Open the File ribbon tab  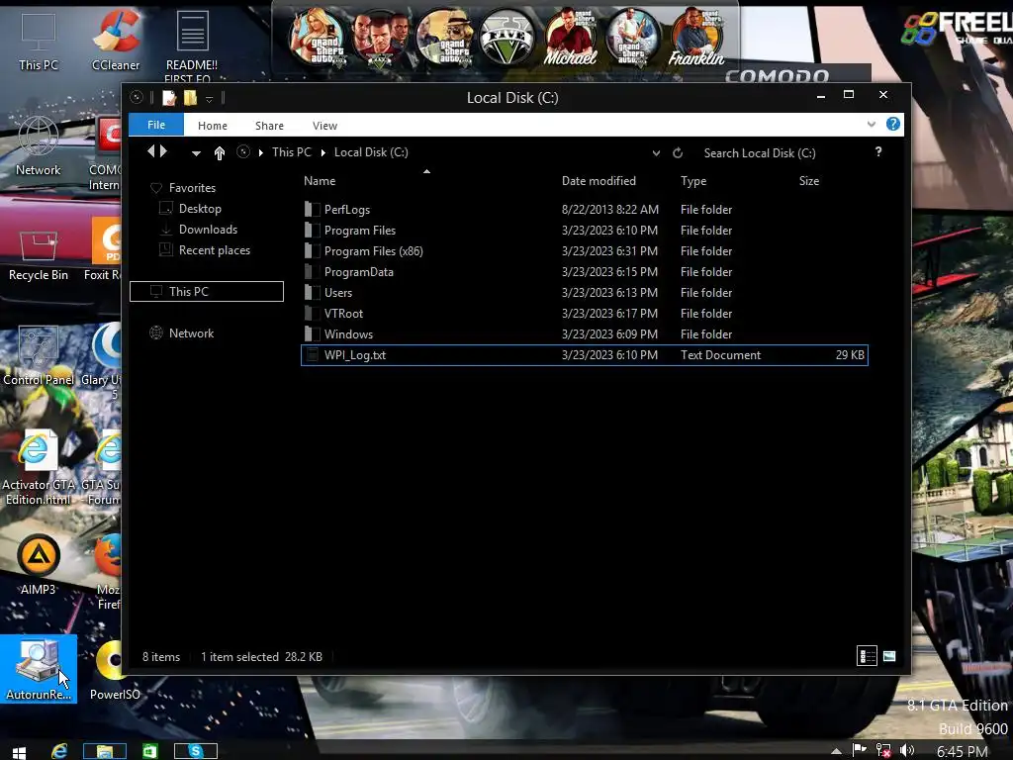click(156, 125)
